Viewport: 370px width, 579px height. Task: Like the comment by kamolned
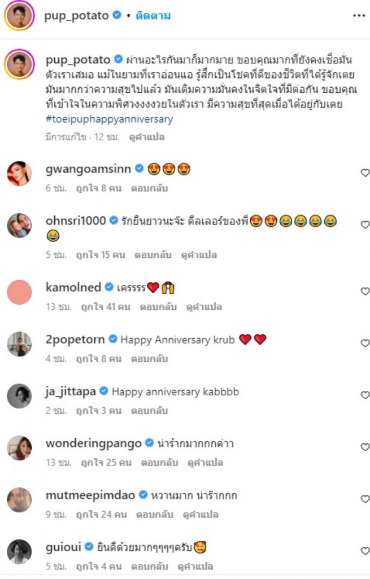click(x=365, y=291)
